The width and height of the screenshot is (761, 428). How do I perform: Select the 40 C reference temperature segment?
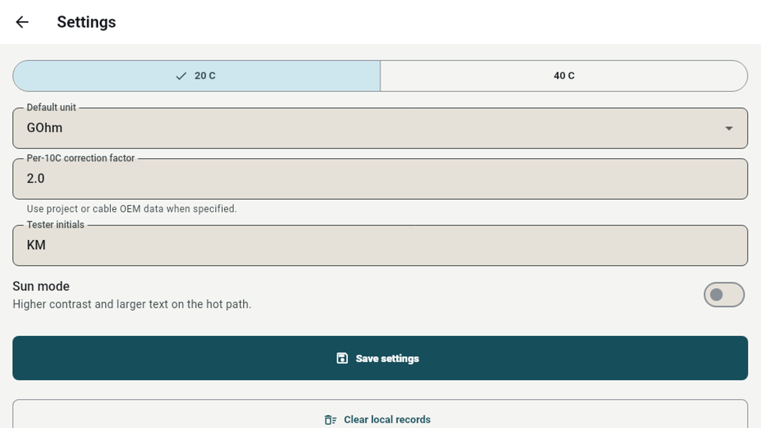(x=564, y=76)
